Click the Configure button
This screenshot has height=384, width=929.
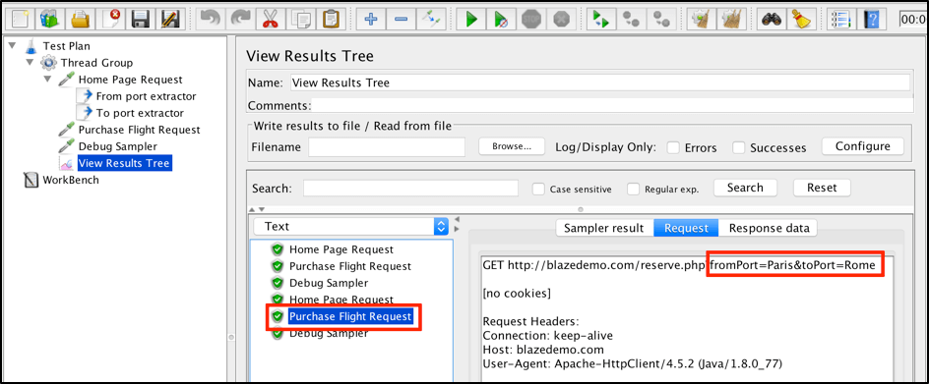pyautogui.click(x=863, y=146)
